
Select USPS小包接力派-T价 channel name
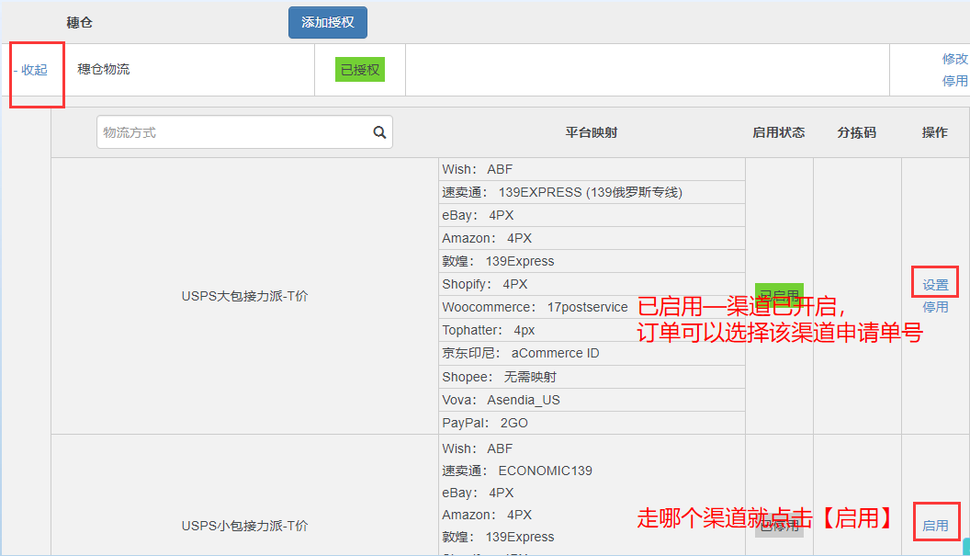[x=244, y=526]
